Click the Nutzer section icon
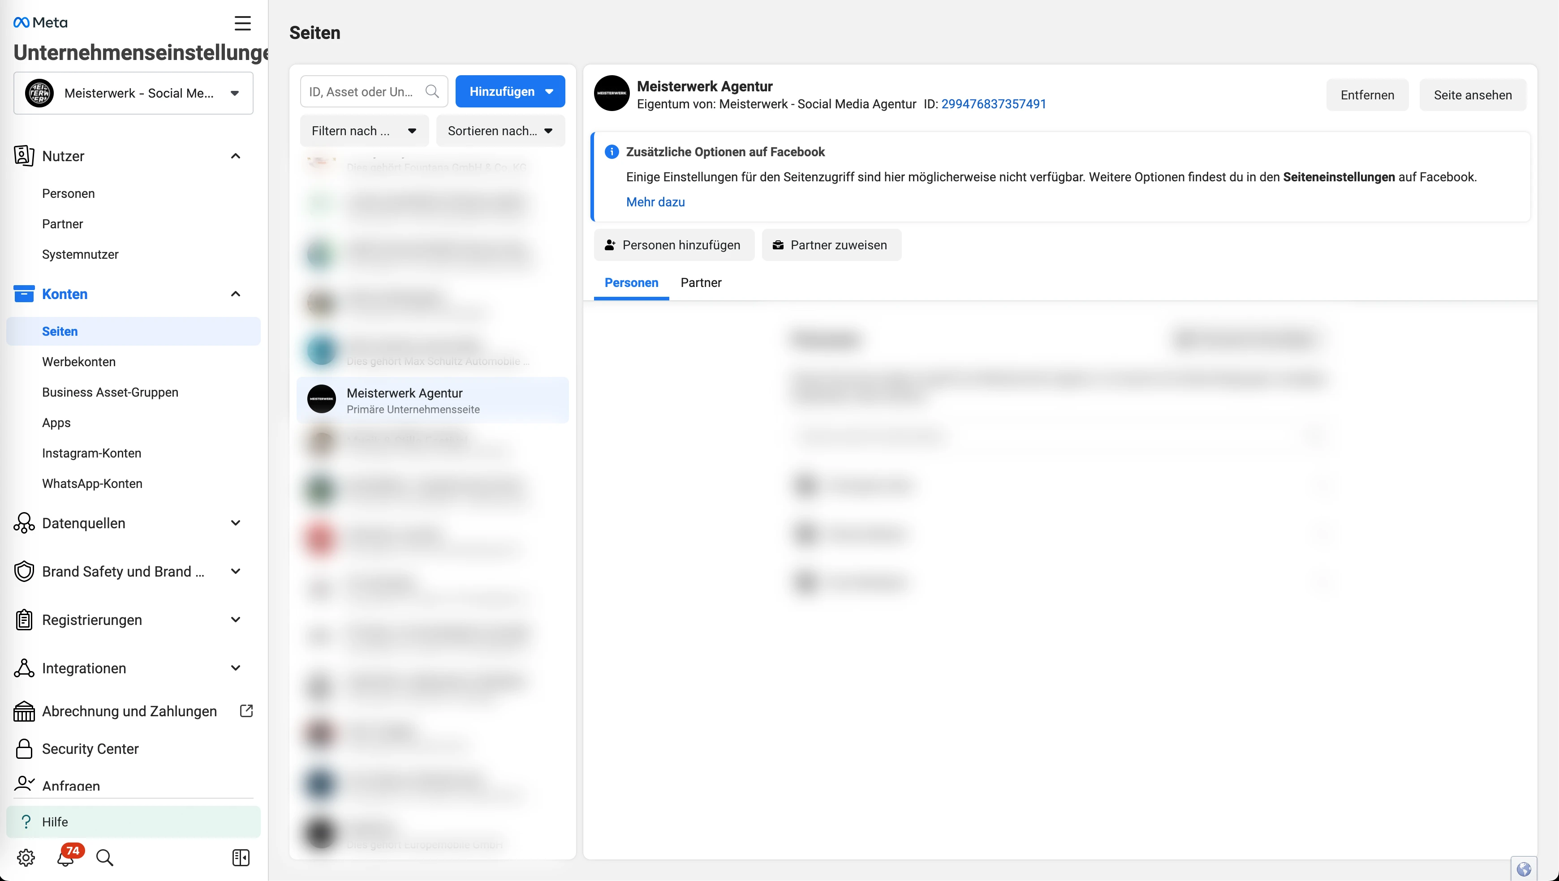 click(x=24, y=155)
